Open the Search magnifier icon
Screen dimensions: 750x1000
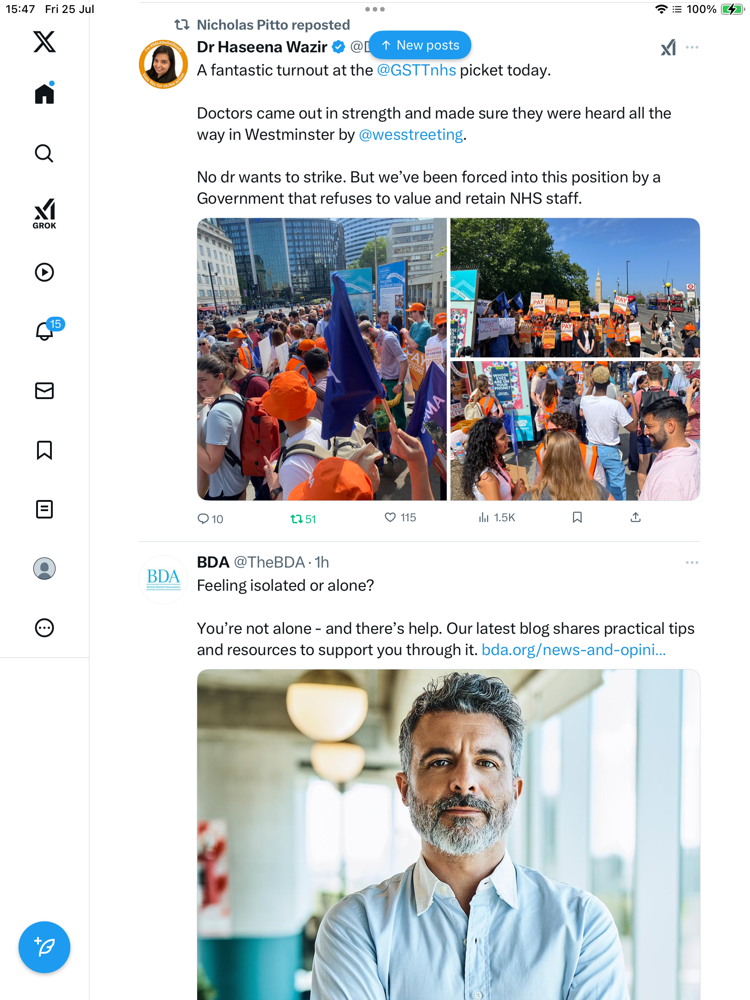[44, 153]
